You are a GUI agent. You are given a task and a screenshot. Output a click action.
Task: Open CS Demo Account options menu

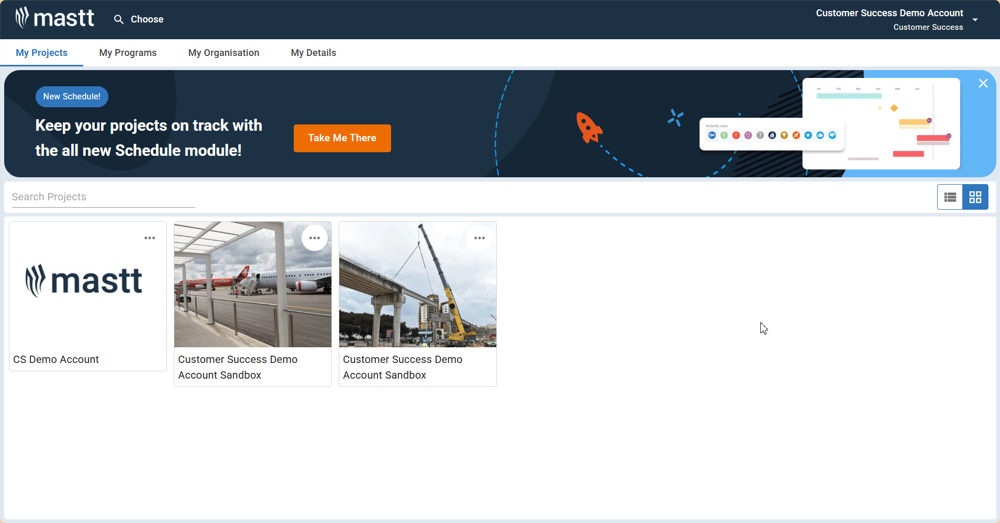(x=150, y=238)
